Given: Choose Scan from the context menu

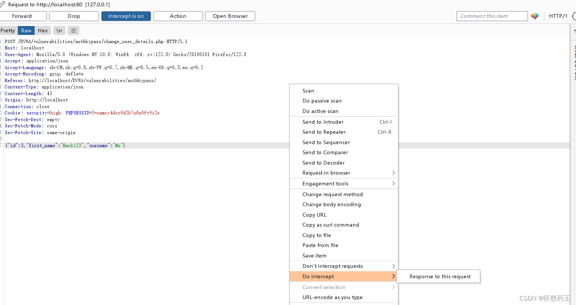Looking at the screenshot, I should point(344,91).
